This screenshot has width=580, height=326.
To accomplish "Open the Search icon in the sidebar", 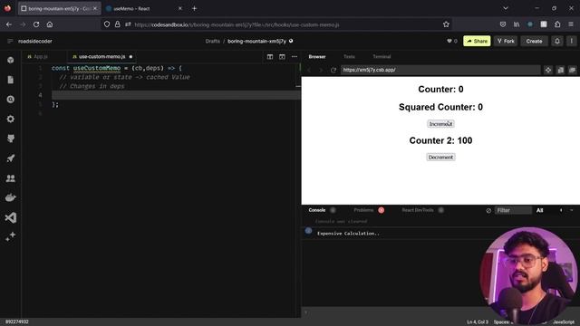I will (10, 100).
